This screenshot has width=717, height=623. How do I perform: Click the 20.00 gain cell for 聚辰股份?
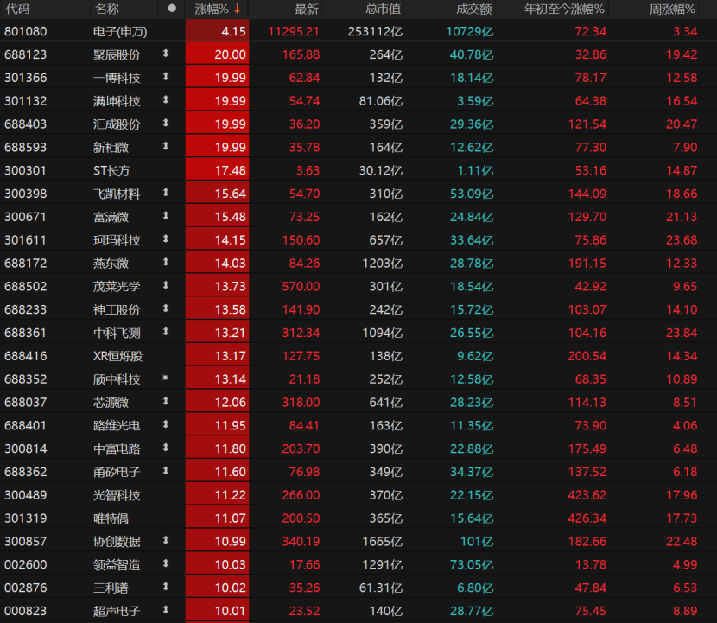click(217, 54)
